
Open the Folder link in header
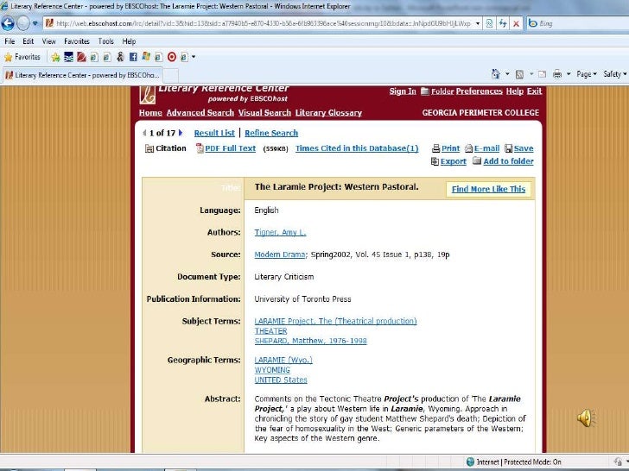(x=442, y=91)
